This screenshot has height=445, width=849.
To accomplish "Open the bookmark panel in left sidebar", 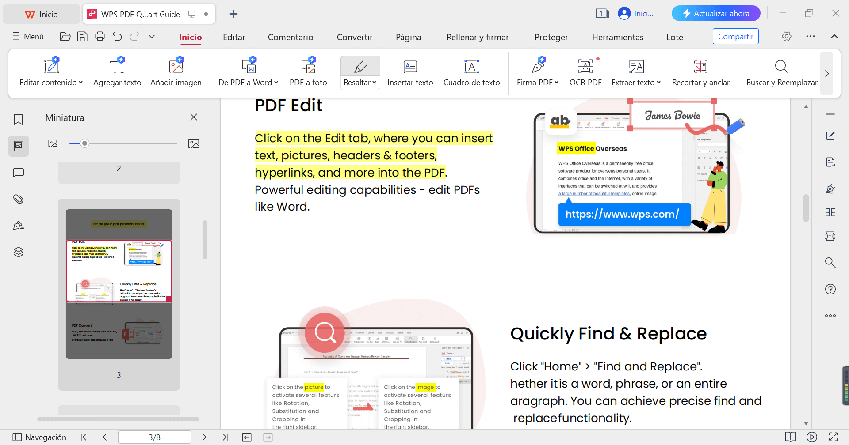I will pyautogui.click(x=18, y=120).
